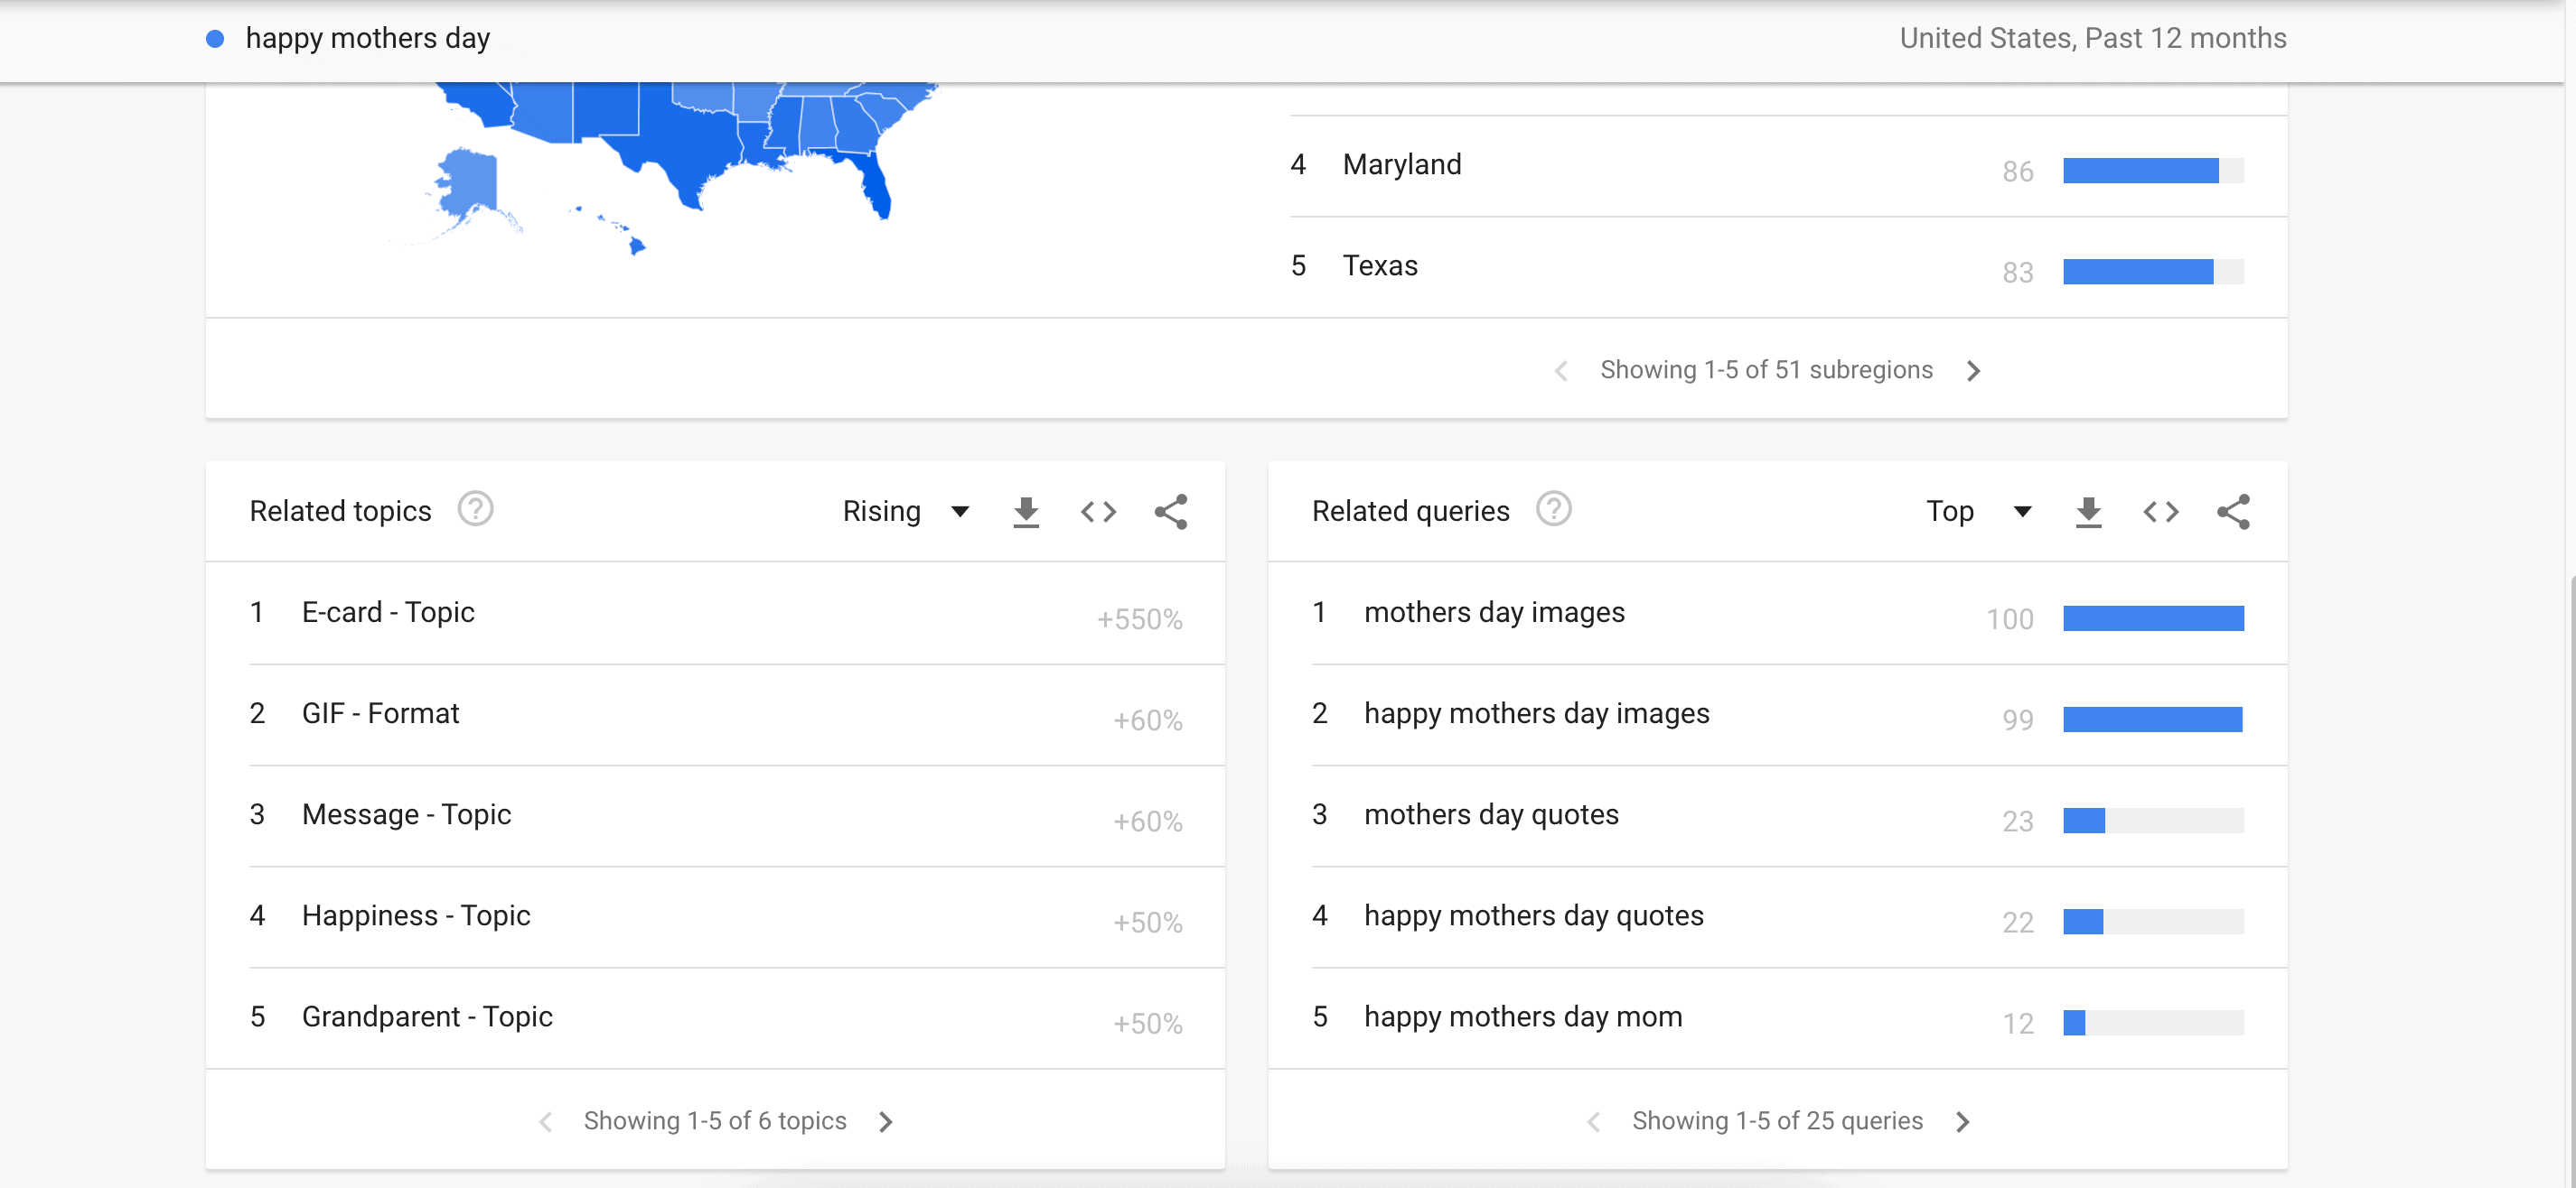
Task: Select Maryland from subregions list
Action: tap(1397, 162)
